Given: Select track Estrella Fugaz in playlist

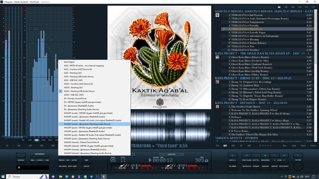Looking at the screenshot, I should point(267,33).
